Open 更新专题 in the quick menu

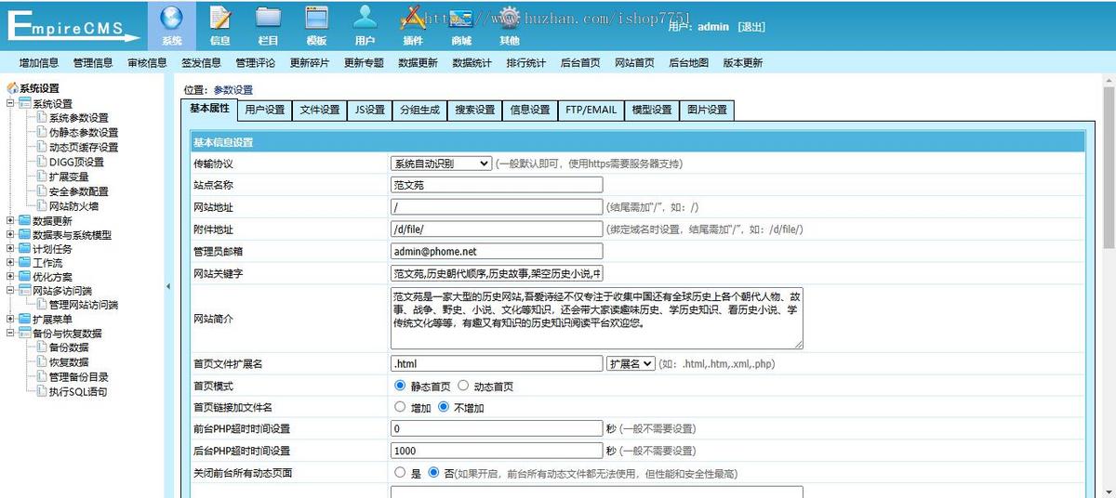364,63
